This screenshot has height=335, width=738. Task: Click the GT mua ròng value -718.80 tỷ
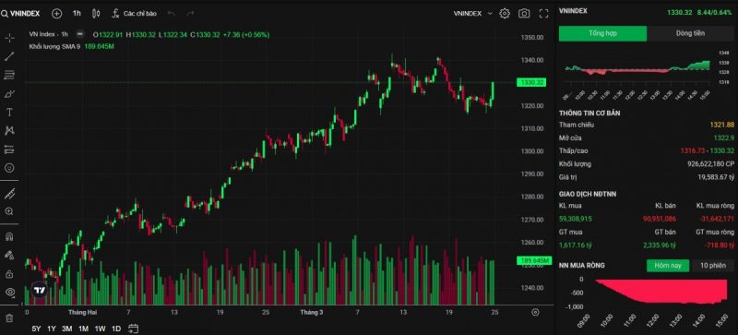coord(720,245)
